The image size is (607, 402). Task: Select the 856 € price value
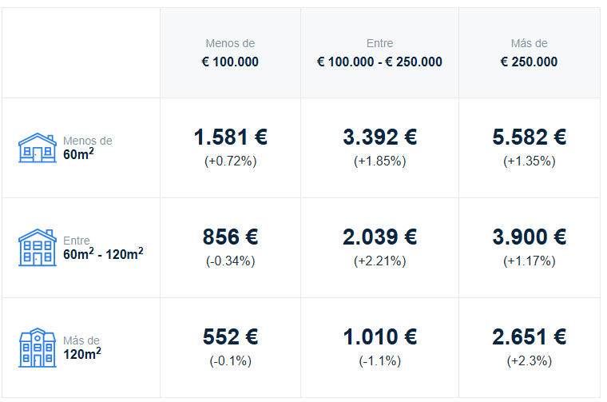coord(230,237)
